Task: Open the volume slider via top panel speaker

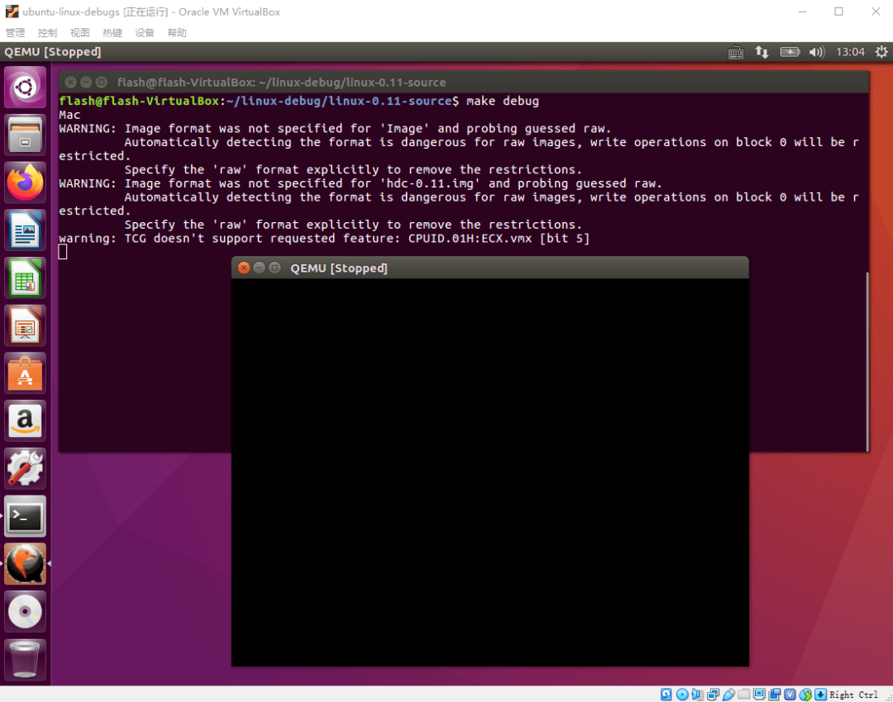Action: click(x=816, y=51)
